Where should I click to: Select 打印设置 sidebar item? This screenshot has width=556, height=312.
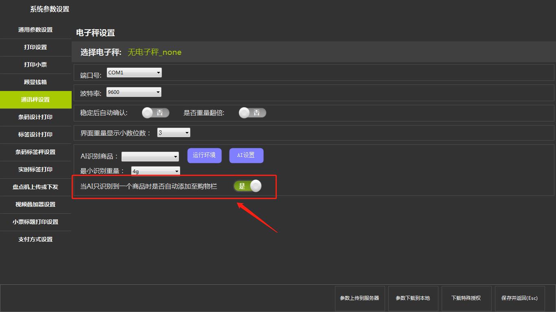click(35, 47)
